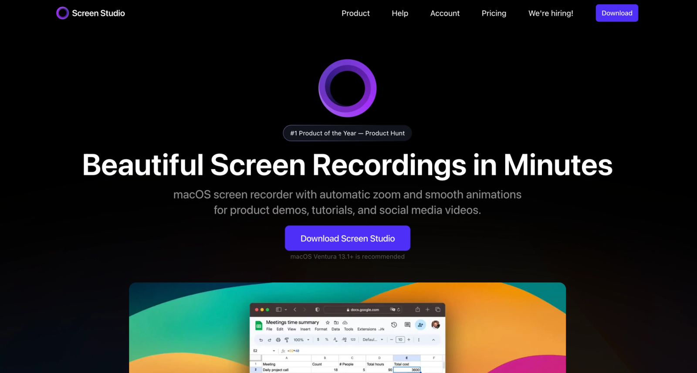697x373 pixels.
Task: Click the Safari tab overview icon
Action: [x=438, y=310]
